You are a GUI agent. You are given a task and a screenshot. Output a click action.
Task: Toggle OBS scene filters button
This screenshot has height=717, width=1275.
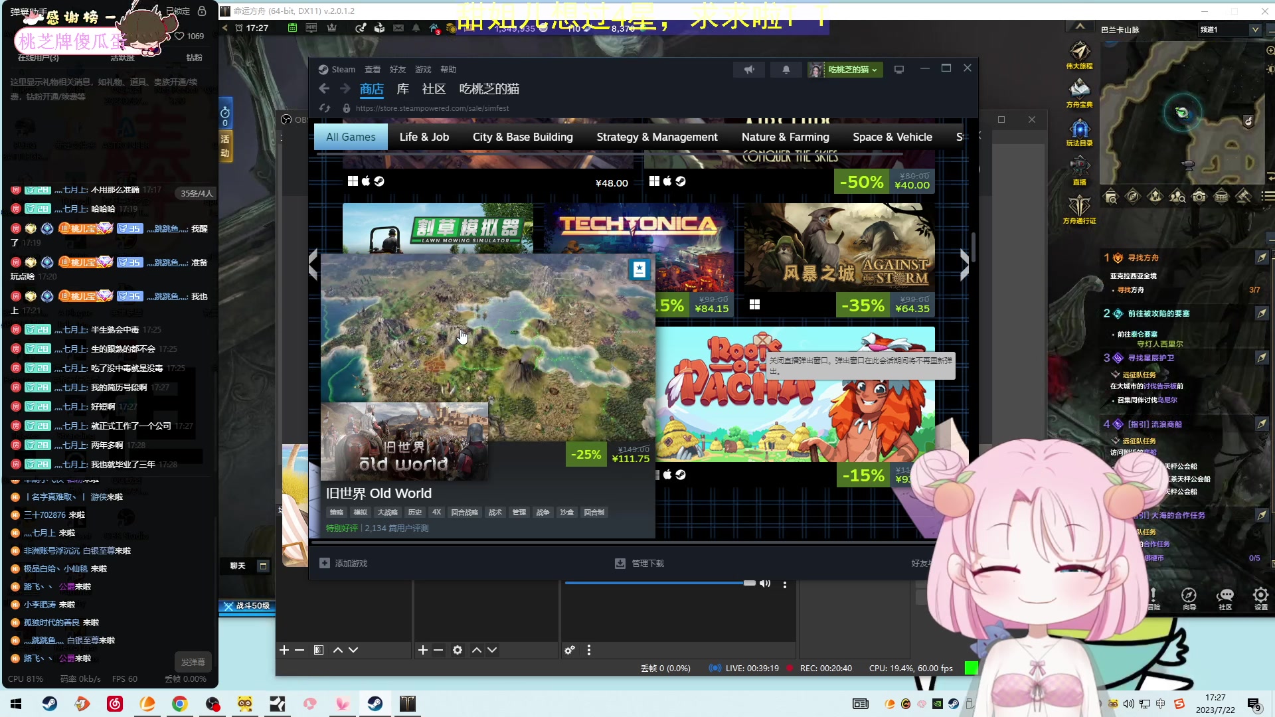pyautogui.click(x=319, y=650)
